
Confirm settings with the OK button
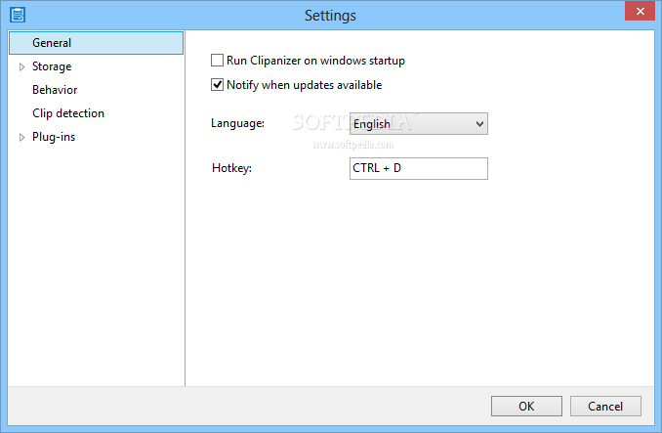click(526, 406)
